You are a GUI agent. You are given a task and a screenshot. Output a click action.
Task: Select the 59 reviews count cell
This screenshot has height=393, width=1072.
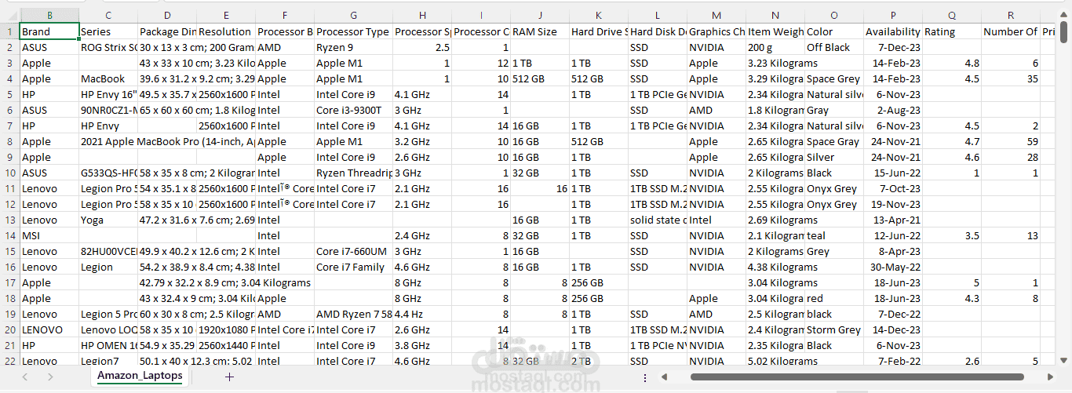tap(1011, 142)
